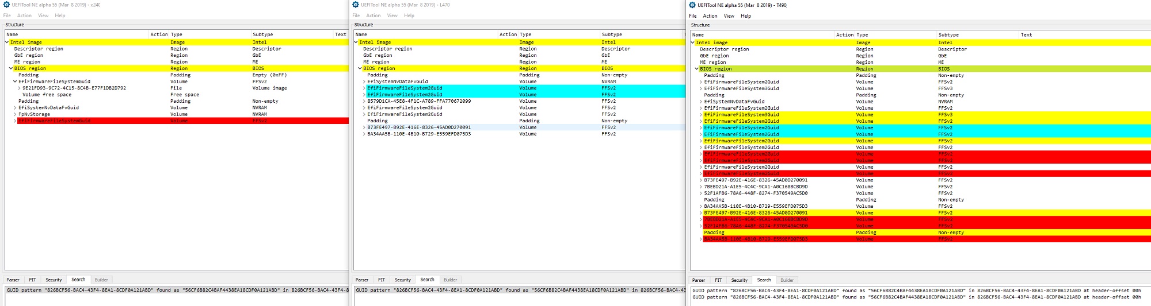Collapse the BIOS region node in the T490 window

(696, 69)
